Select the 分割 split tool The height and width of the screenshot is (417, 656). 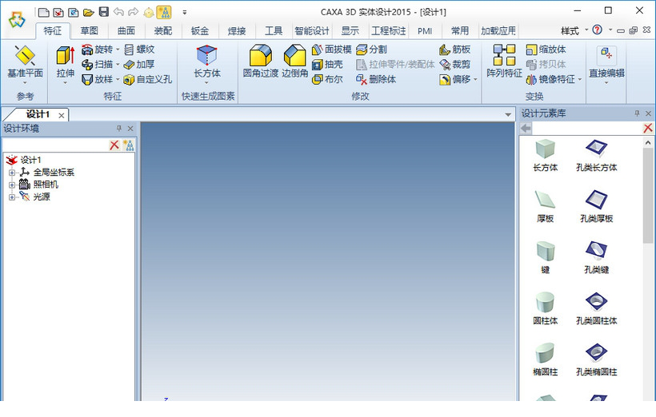point(371,50)
